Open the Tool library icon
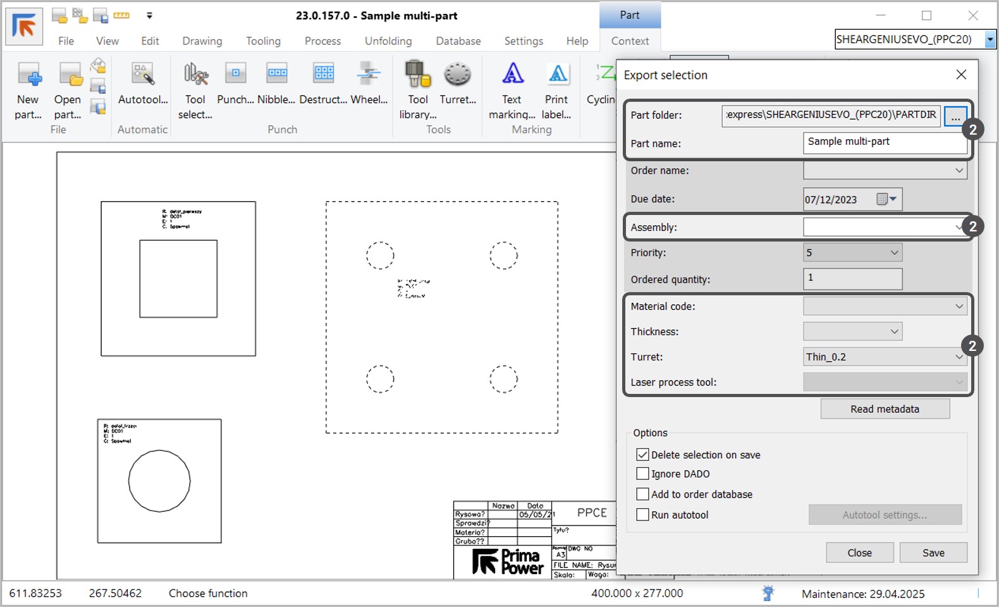Viewport: 999px width, 607px height. tap(417, 76)
